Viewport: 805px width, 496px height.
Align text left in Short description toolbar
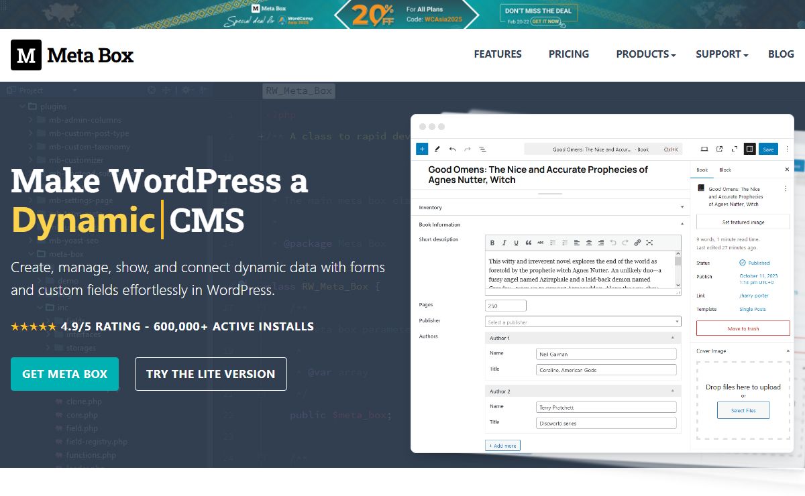tap(577, 243)
